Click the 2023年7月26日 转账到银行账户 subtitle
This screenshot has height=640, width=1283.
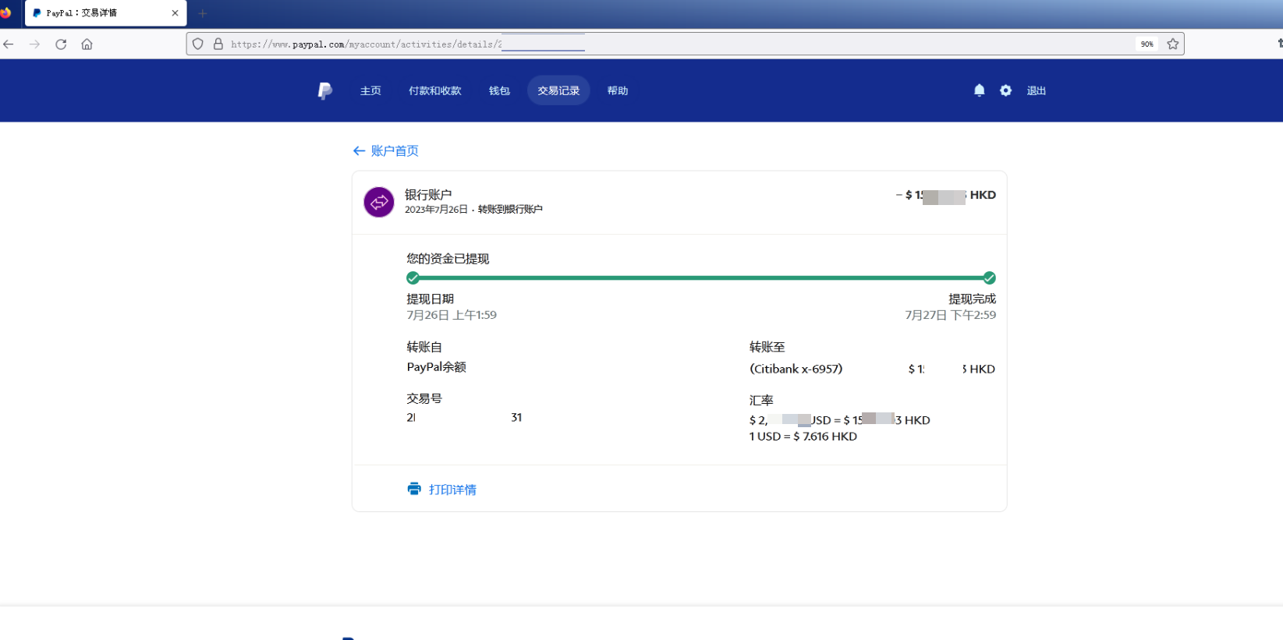(473, 210)
